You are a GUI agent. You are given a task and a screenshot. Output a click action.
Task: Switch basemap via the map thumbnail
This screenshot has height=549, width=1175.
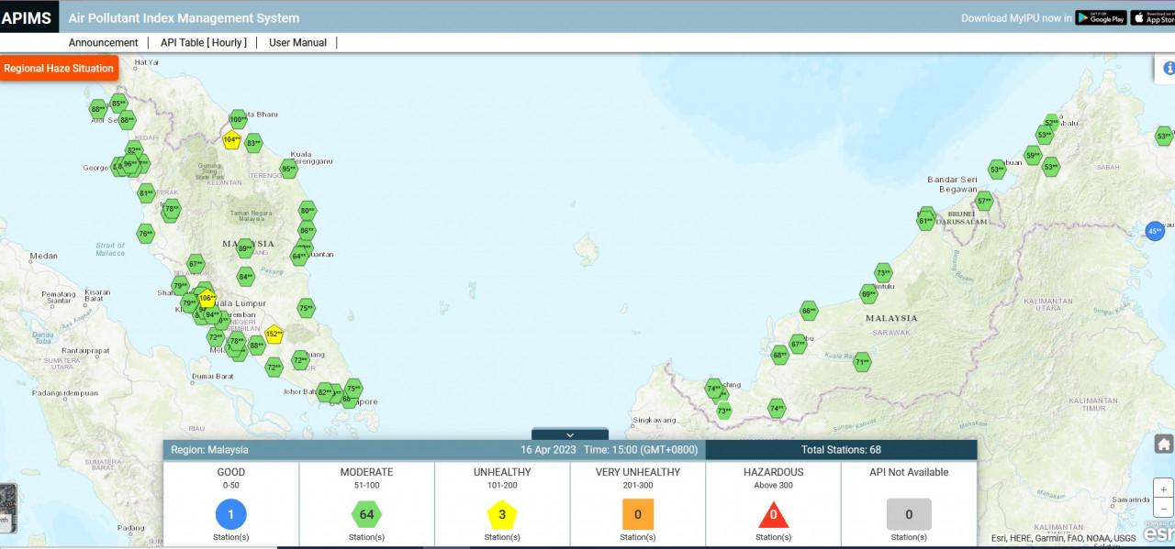(x=7, y=509)
